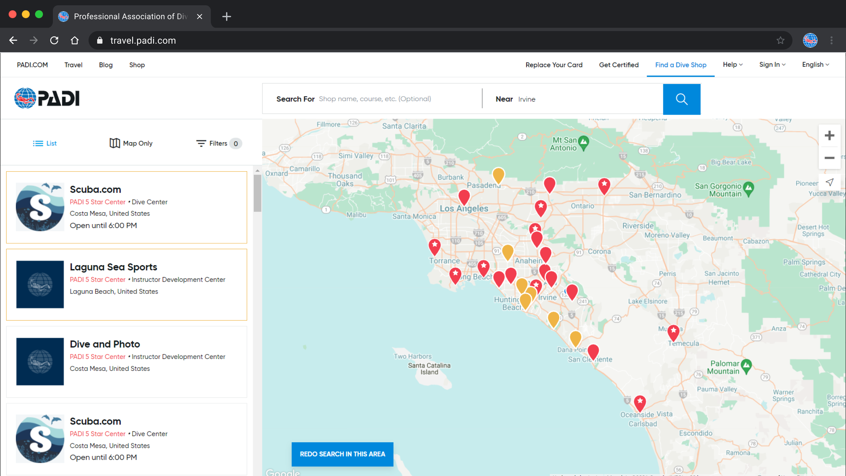Expand the Help dropdown
The width and height of the screenshot is (846, 476).
(732, 65)
